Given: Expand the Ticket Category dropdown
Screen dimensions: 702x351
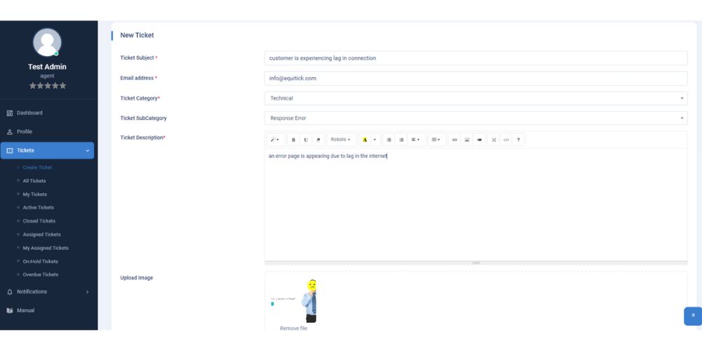Looking at the screenshot, I should click(475, 98).
